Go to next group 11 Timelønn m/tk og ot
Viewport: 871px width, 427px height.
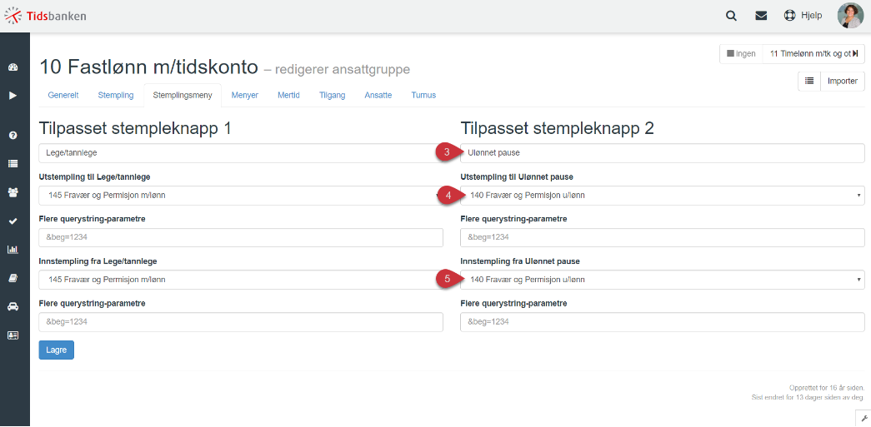pos(813,54)
